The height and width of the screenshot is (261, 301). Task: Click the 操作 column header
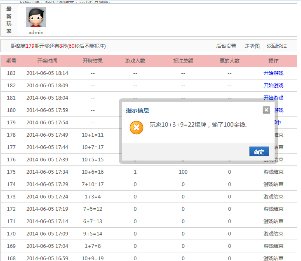pos(273,61)
